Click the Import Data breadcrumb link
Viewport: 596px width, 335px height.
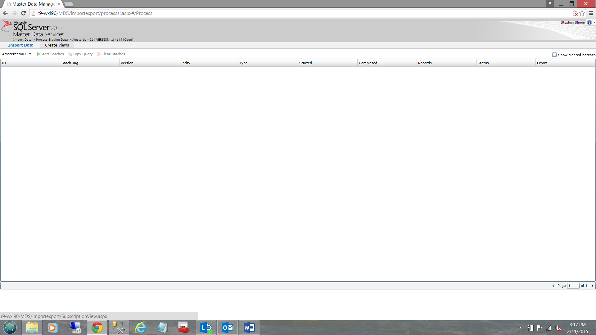pyautogui.click(x=22, y=40)
